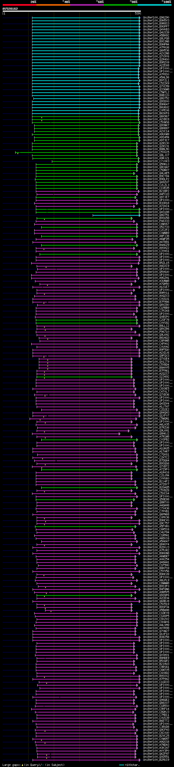Open hit UniRef100_Q6H536
174x767 pixels.
[x=156, y=51]
